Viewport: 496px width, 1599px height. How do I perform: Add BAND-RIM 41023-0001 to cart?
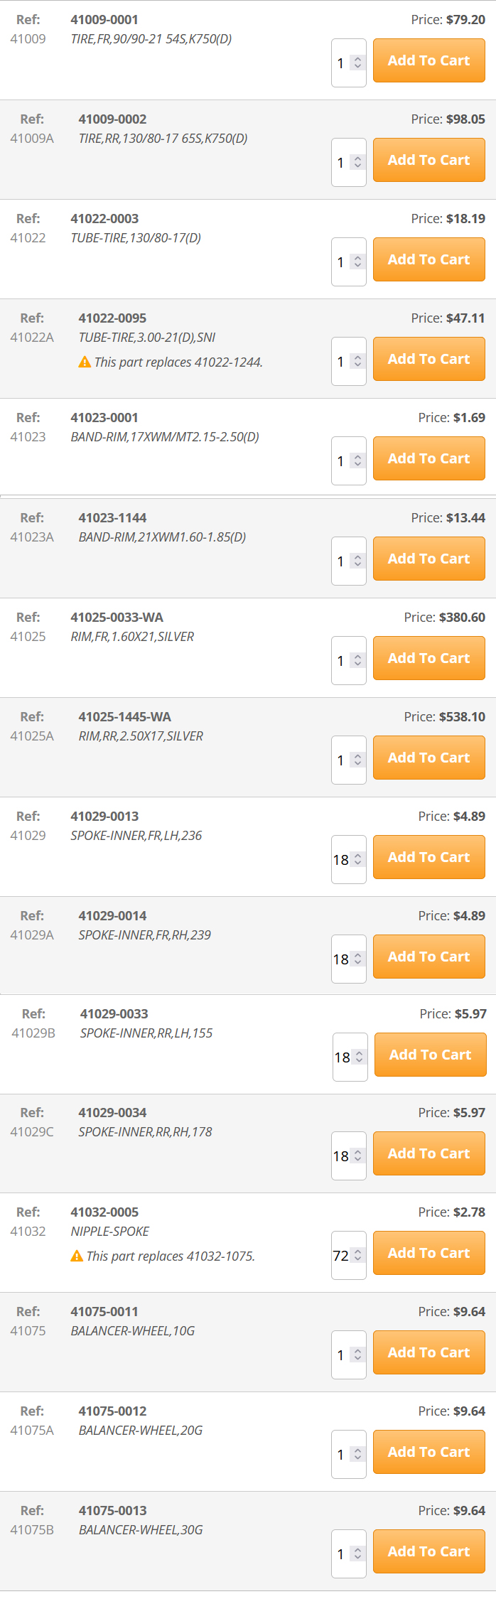pyautogui.click(x=429, y=458)
